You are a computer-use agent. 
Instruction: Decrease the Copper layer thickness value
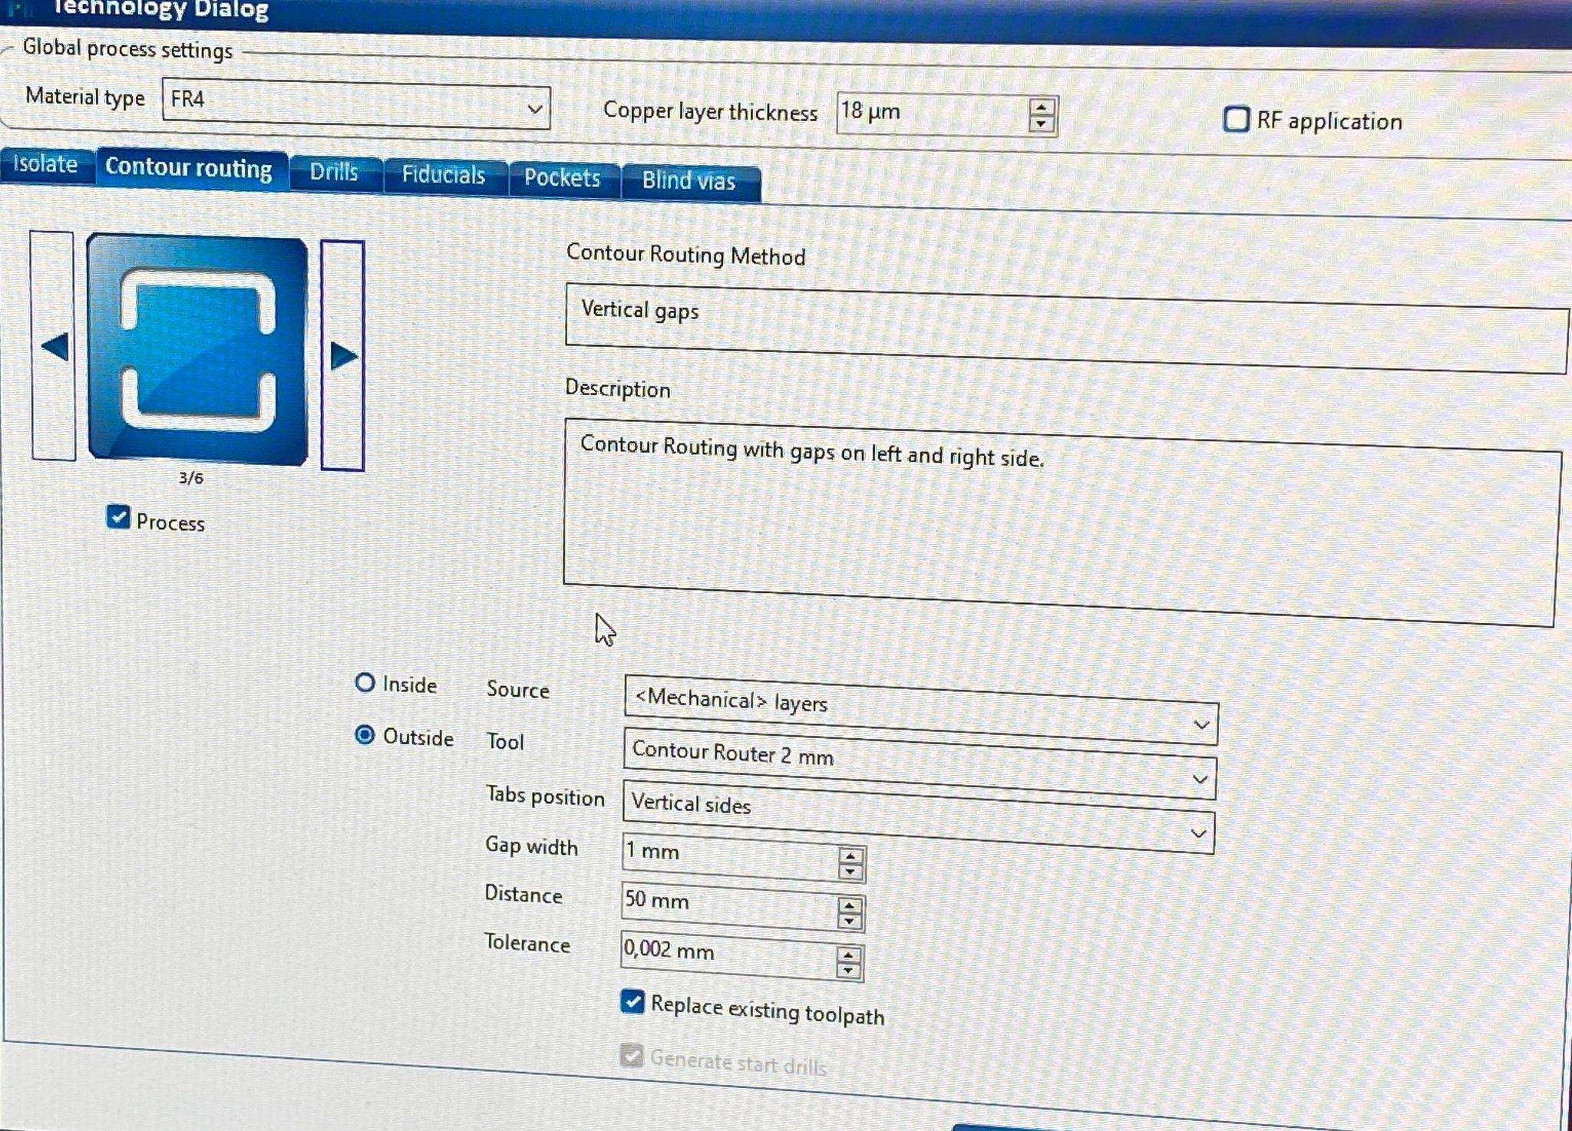pos(1042,125)
